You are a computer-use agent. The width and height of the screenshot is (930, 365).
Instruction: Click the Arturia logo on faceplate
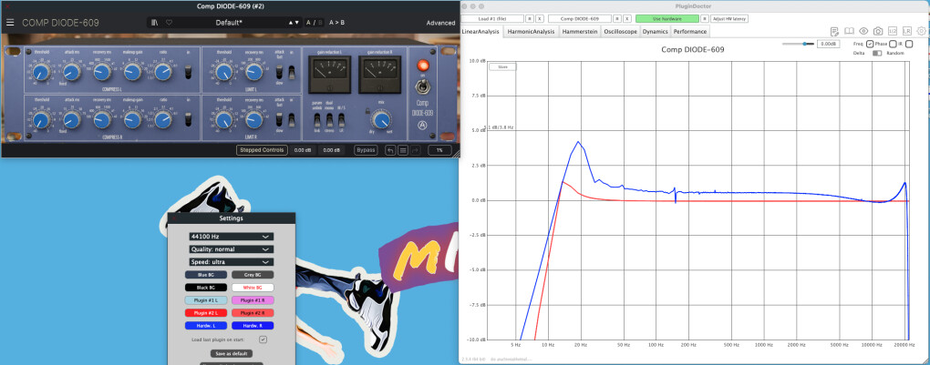point(422,125)
